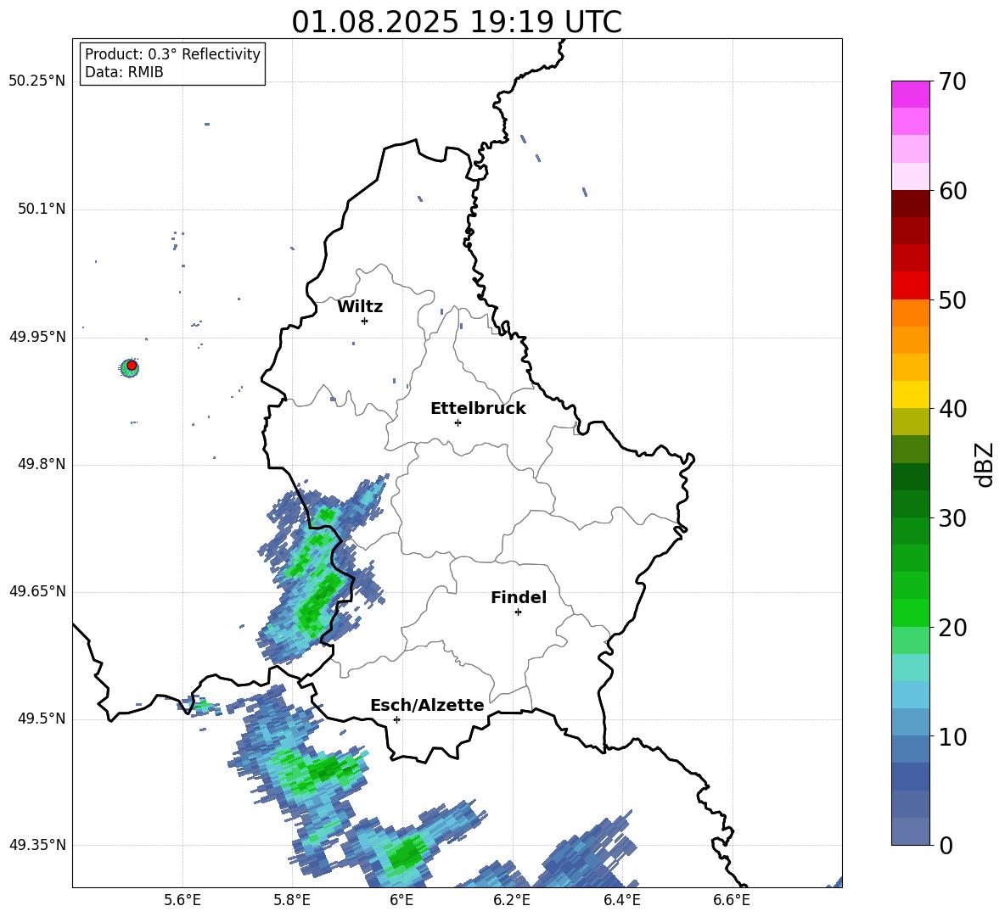The height and width of the screenshot is (917, 1005).
Task: Click the 49.5°N latitude label
Action: 41,719
